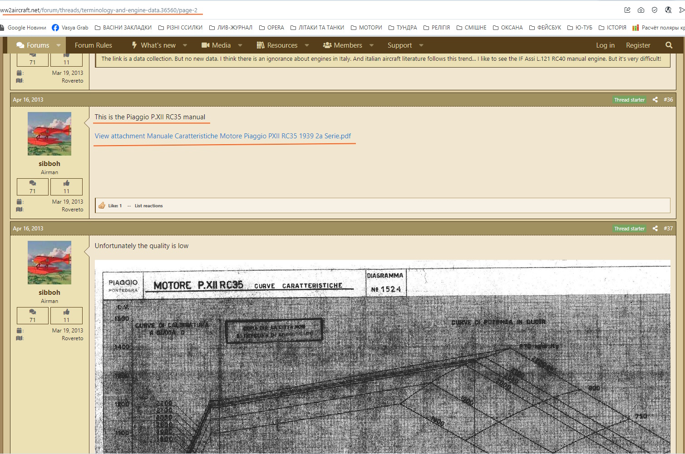This screenshot has height=454, width=685.
Task: Click the edit-note icon in the address bar
Action: [627, 10]
